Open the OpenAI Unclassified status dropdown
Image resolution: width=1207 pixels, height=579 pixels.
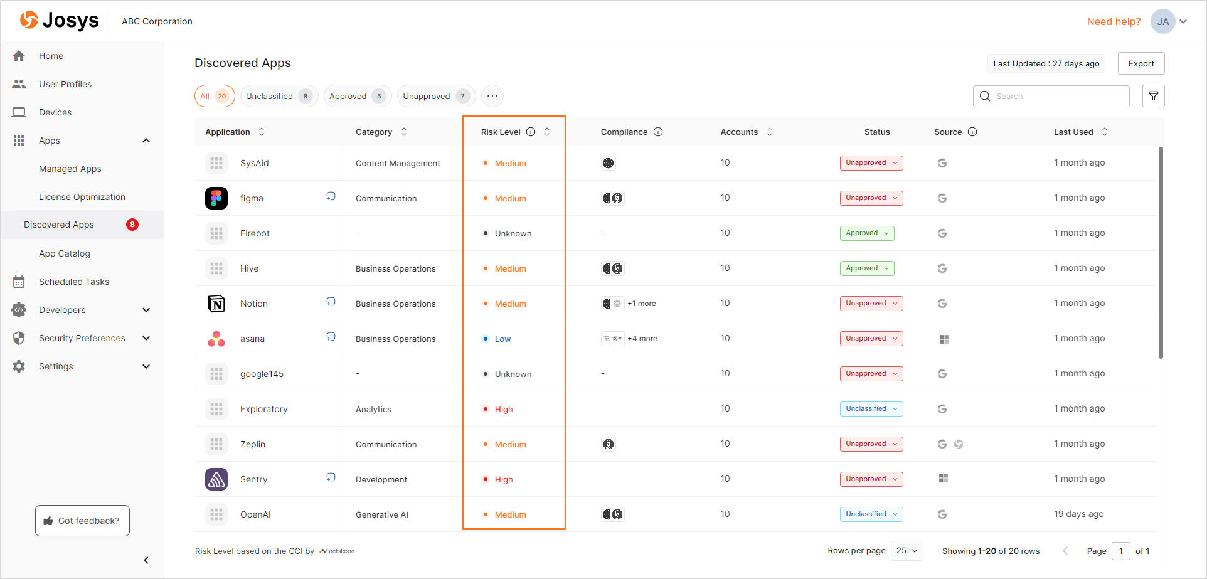point(871,514)
